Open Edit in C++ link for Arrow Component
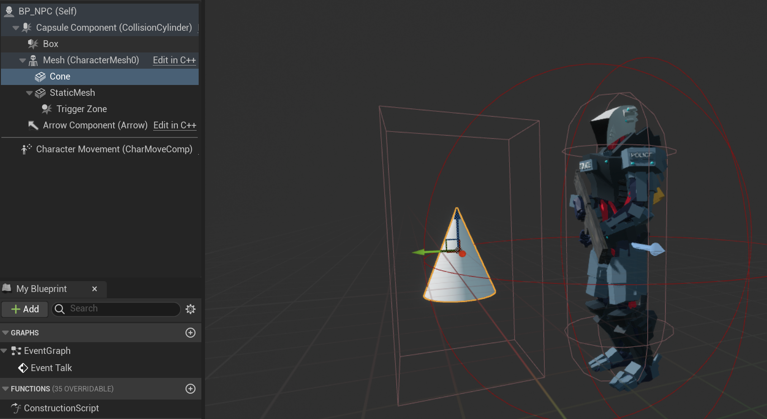Image resolution: width=767 pixels, height=419 pixels. tap(175, 125)
